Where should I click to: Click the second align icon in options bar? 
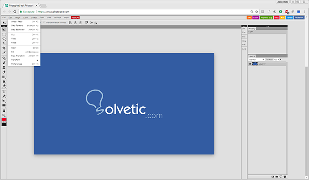click(x=75, y=23)
